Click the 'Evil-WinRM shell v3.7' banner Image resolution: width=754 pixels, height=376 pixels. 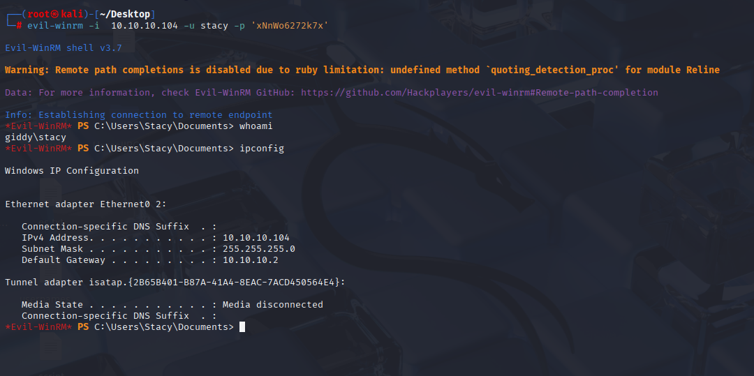(x=63, y=48)
